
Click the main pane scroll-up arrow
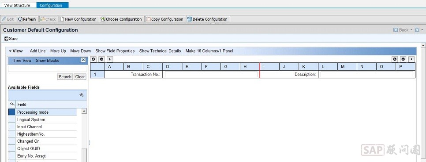[x=423, y=45]
